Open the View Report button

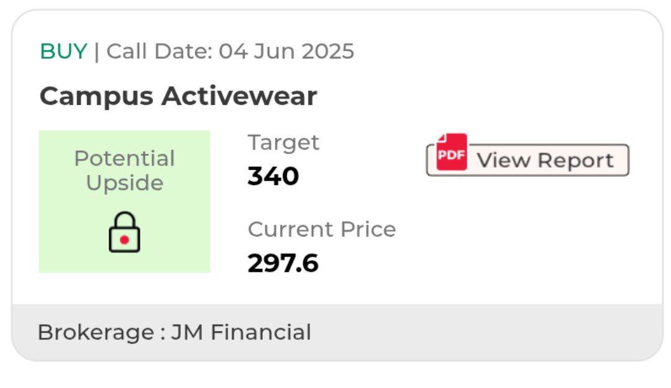point(527,160)
